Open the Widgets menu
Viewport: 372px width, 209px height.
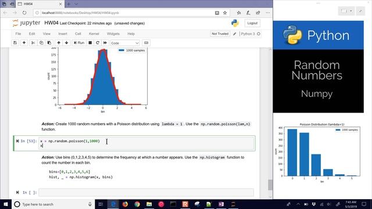click(x=113, y=34)
